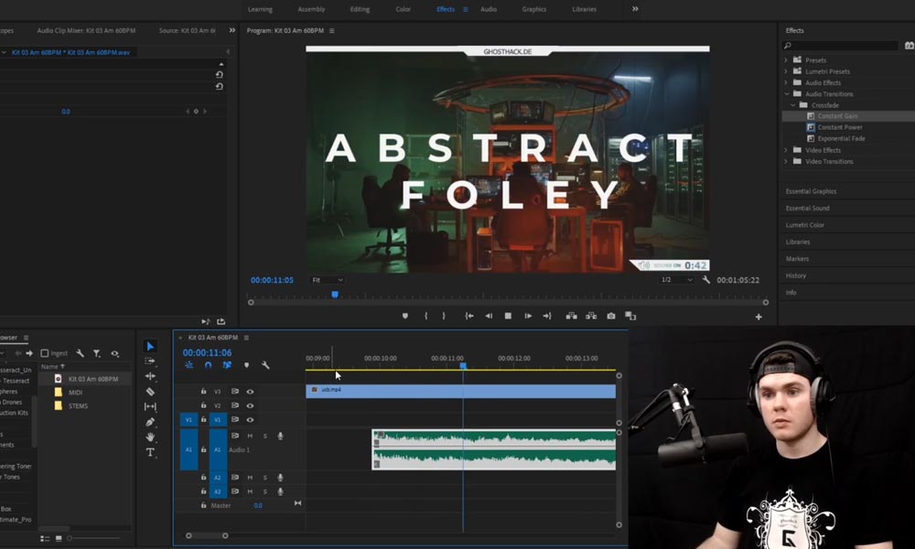Click the Comparison View icon

pyautogui.click(x=630, y=316)
